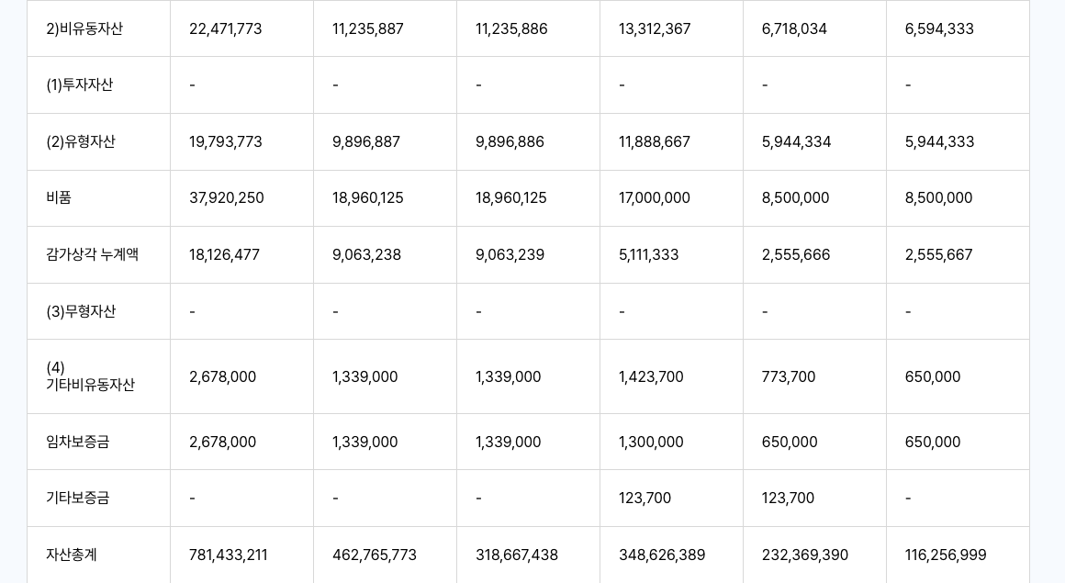Image resolution: width=1065 pixels, height=583 pixels.
Task: Click the 17,000,000 비품 value
Action: (655, 198)
